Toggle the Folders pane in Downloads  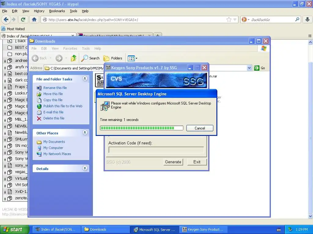click(113, 58)
